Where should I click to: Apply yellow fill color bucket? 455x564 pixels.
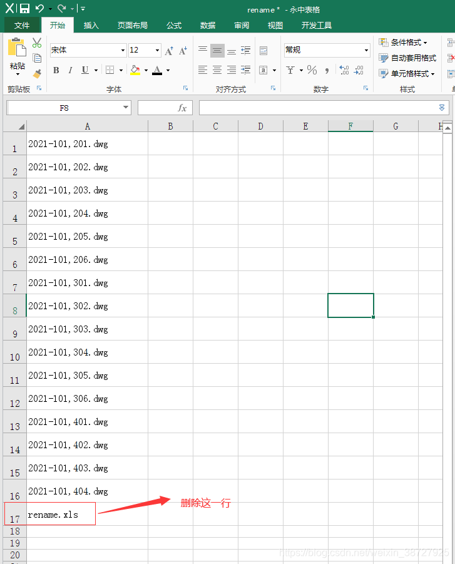pos(135,70)
